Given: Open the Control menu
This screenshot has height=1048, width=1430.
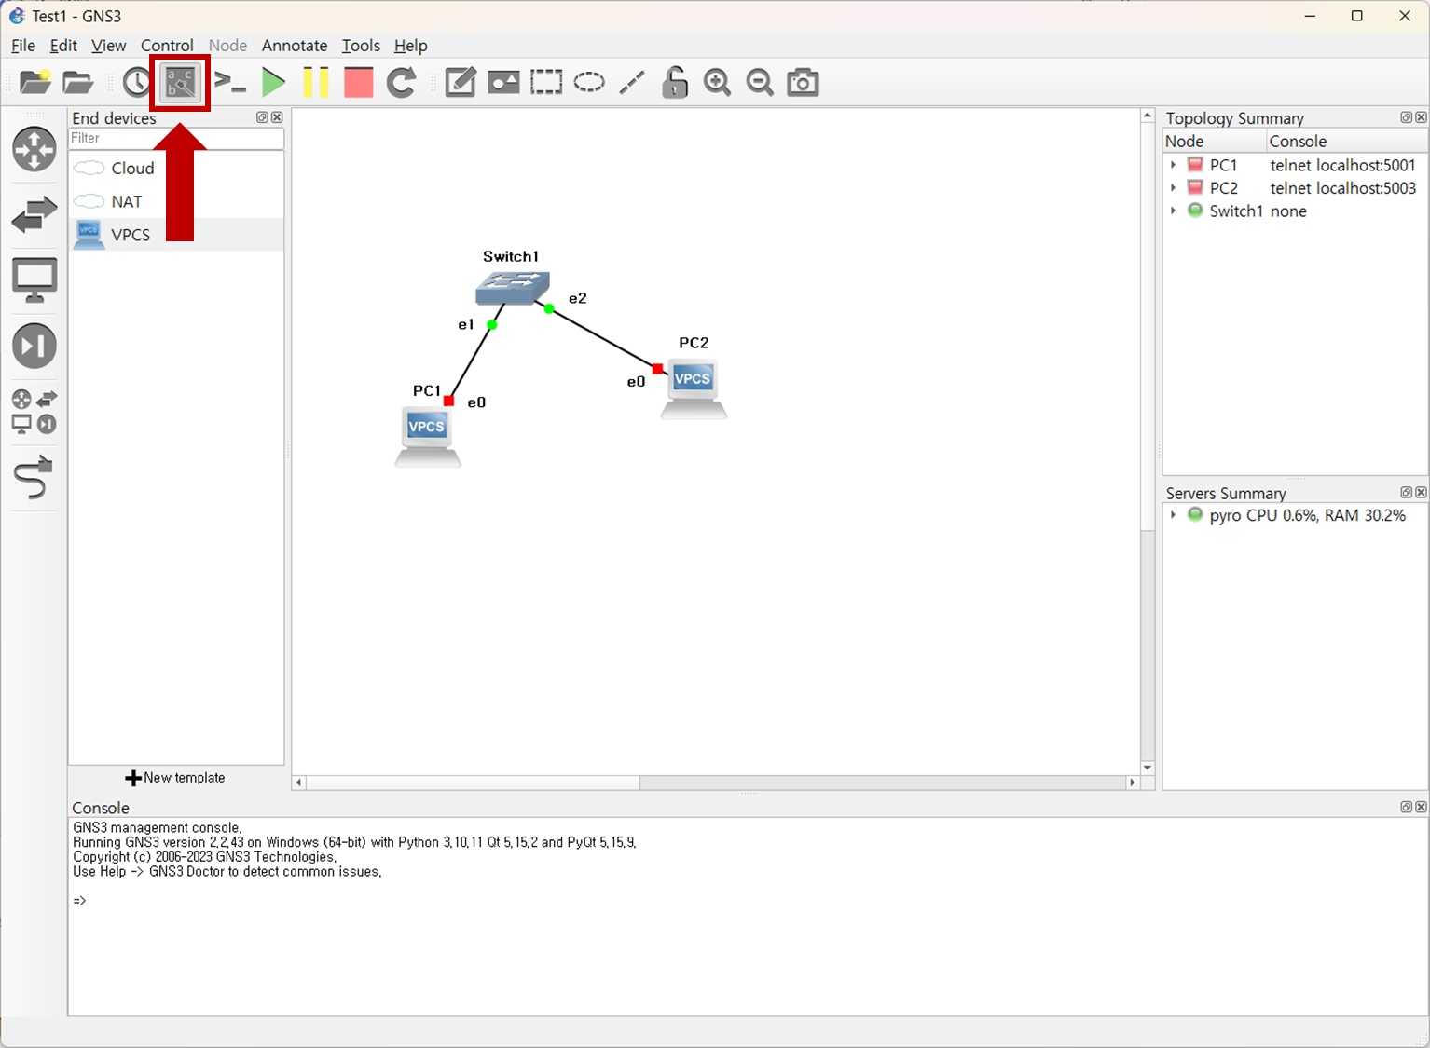Looking at the screenshot, I should point(167,45).
